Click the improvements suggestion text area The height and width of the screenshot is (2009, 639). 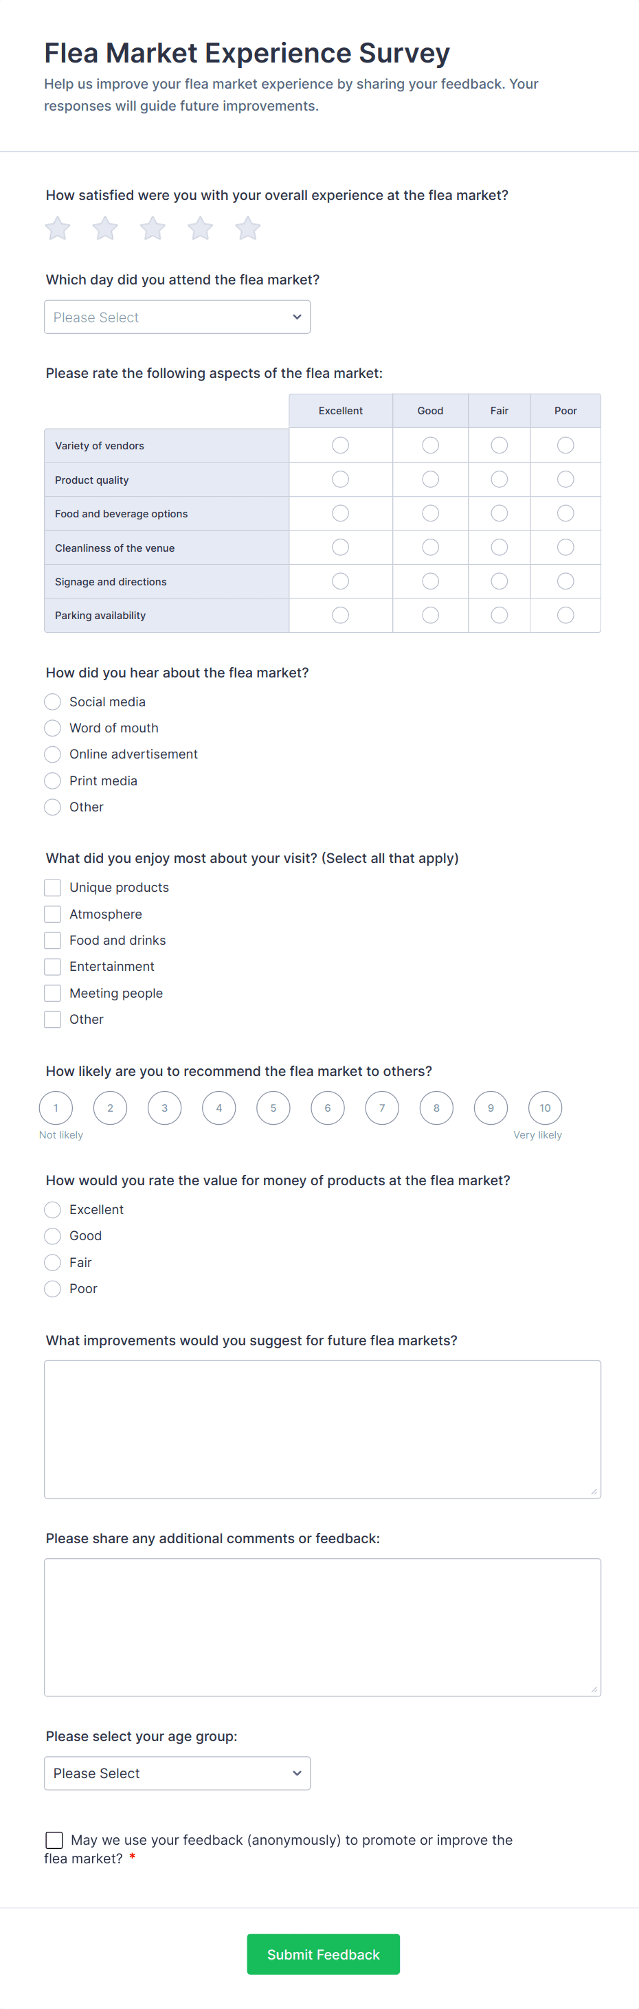point(322,1428)
